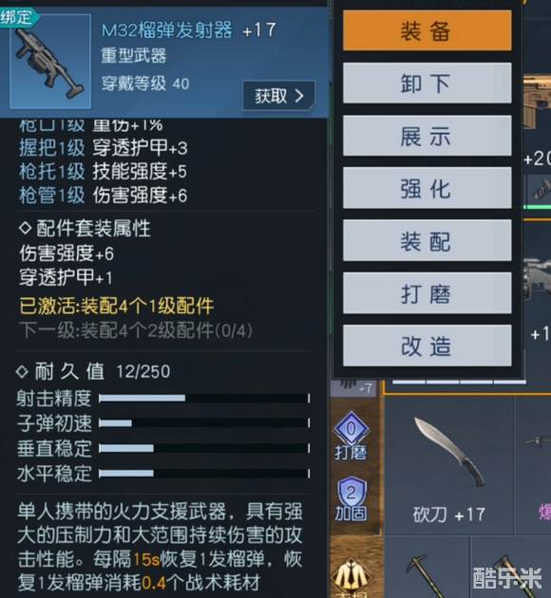
Task: Choose 展示 to showcase the weapon
Action: pos(427,136)
